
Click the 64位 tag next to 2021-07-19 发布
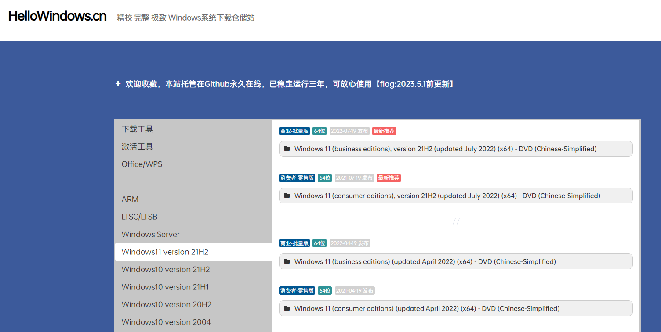[325, 178]
